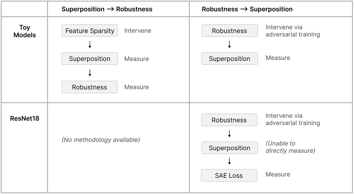Click the Robustness box below Feature Sparsity chain

pyautogui.click(x=89, y=87)
